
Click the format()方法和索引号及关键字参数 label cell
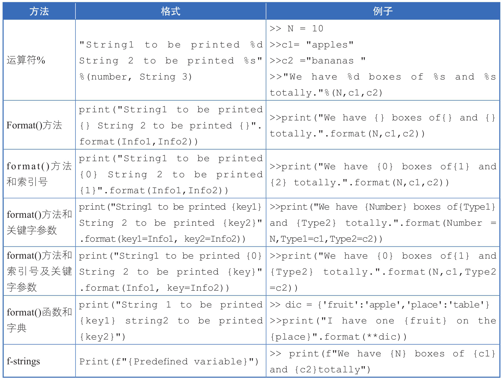coord(39,271)
